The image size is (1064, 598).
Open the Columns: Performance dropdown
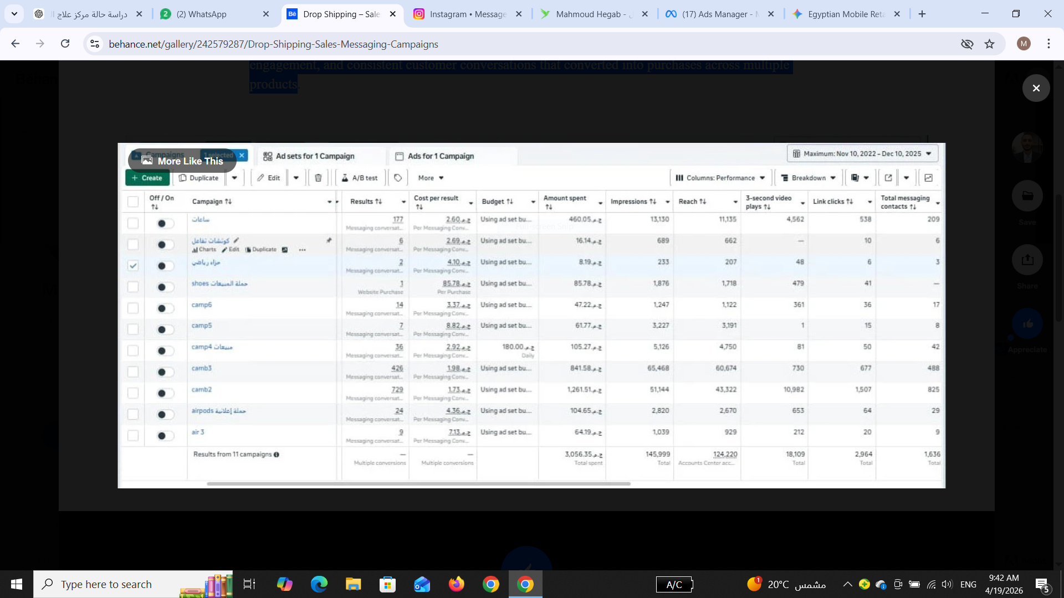[x=720, y=178]
